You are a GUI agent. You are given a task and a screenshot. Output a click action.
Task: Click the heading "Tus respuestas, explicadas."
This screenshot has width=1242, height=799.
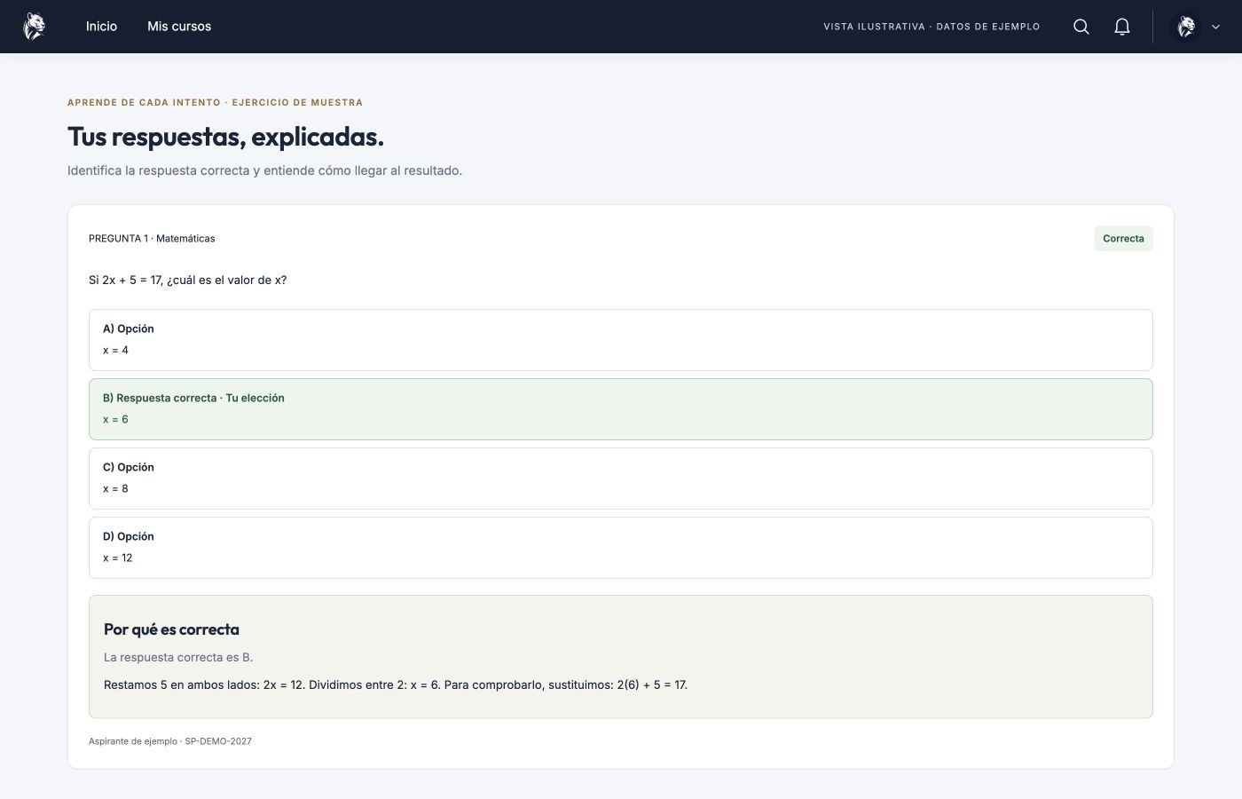(225, 137)
